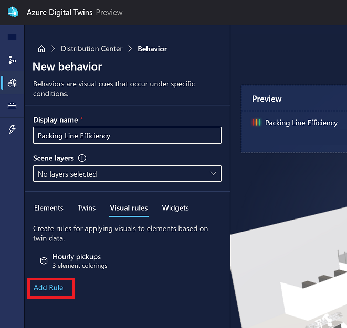Click the '3 element colorings' subtitle
Image resolution: width=347 pixels, height=328 pixels.
coord(80,266)
